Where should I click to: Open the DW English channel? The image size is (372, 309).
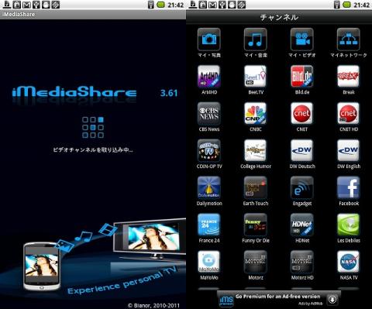349,151
